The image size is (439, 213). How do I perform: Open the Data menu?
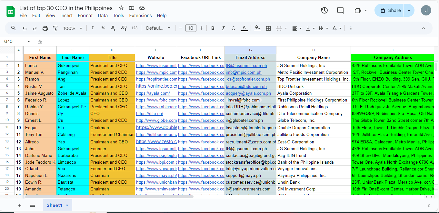tap(103, 15)
